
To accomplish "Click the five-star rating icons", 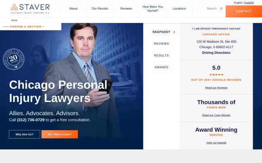I will [216, 75].
